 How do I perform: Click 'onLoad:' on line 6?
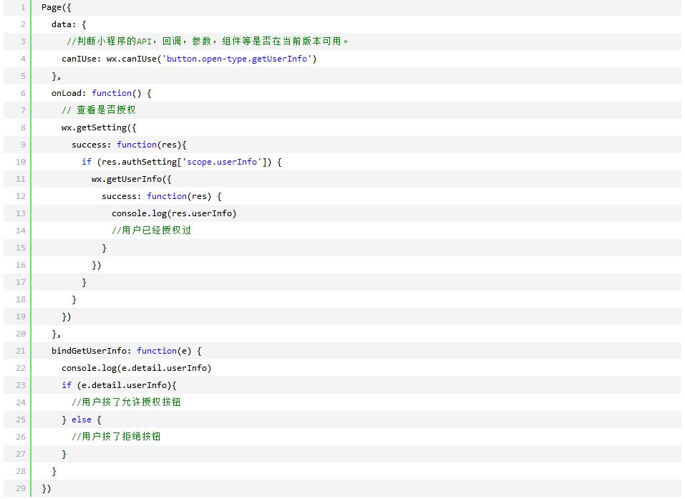tap(69, 93)
